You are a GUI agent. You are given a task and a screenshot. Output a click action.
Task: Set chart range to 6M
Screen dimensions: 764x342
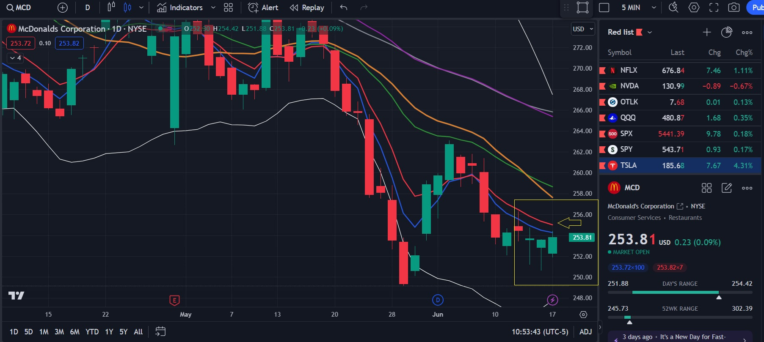pos(74,332)
